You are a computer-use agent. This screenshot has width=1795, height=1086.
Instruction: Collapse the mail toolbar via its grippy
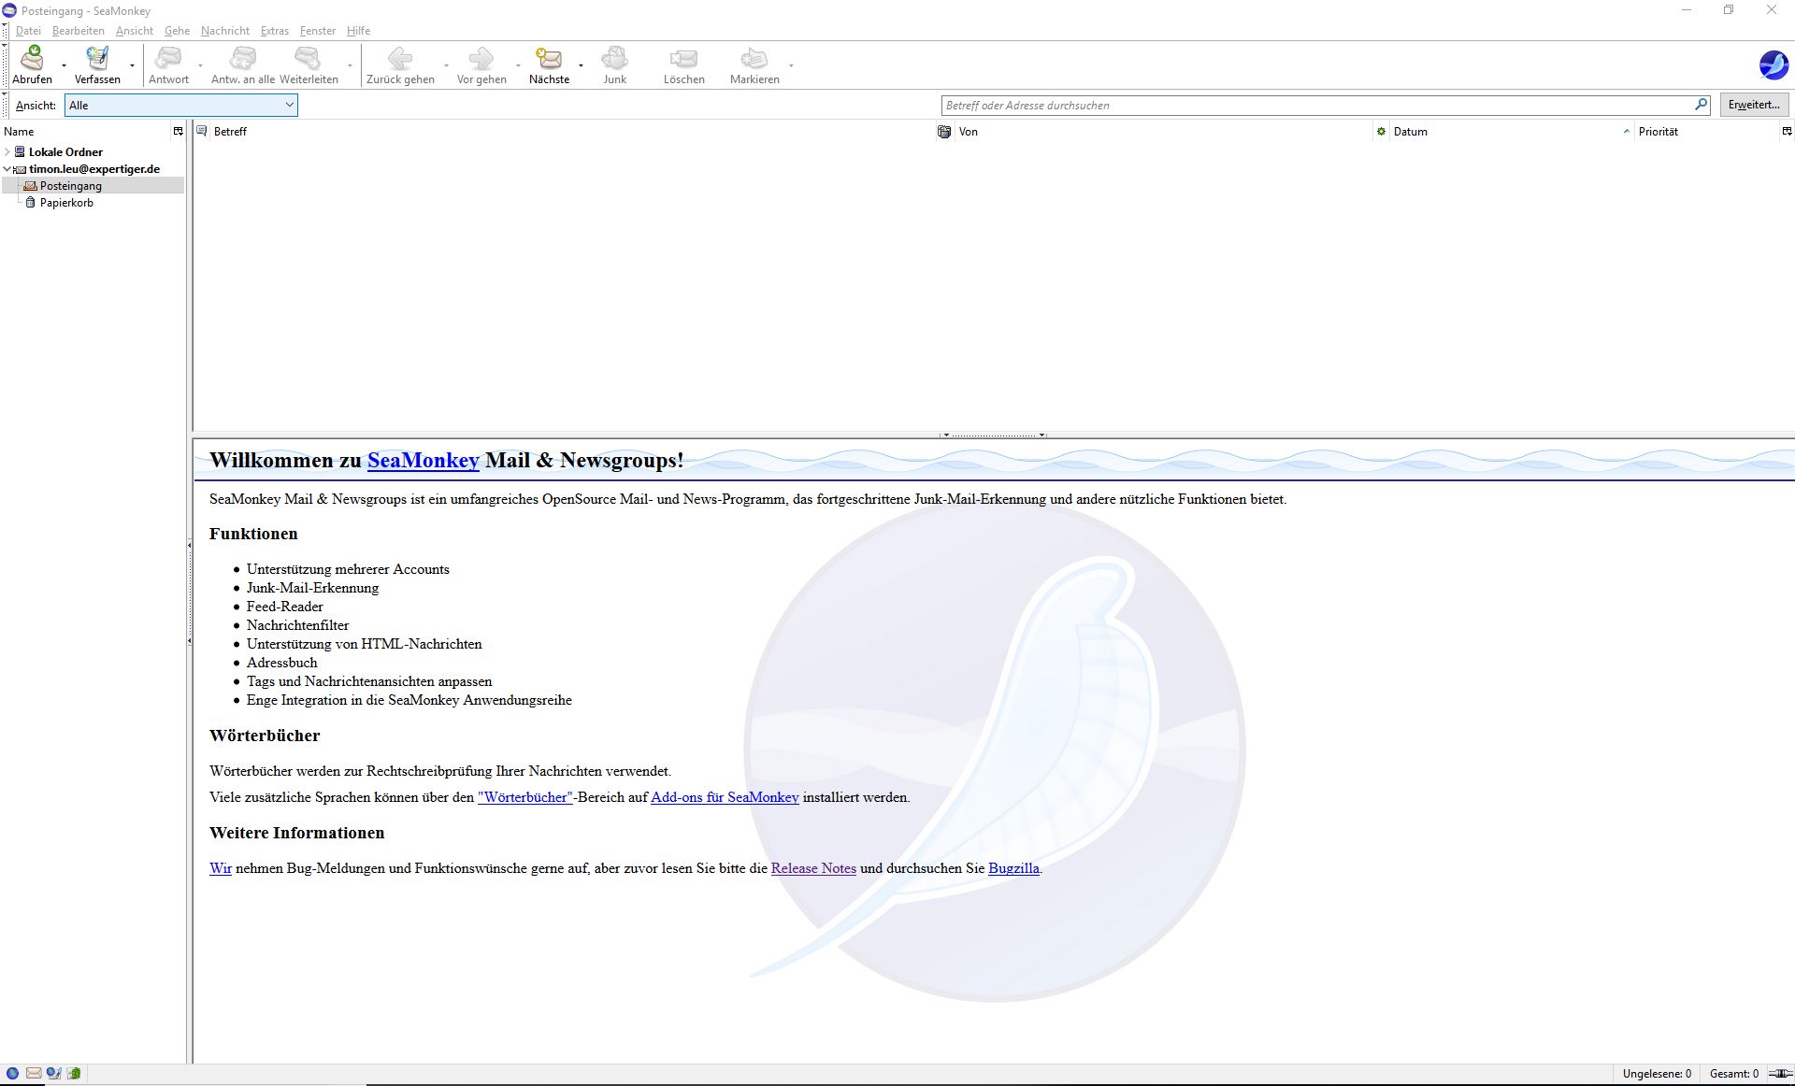(x=5, y=65)
